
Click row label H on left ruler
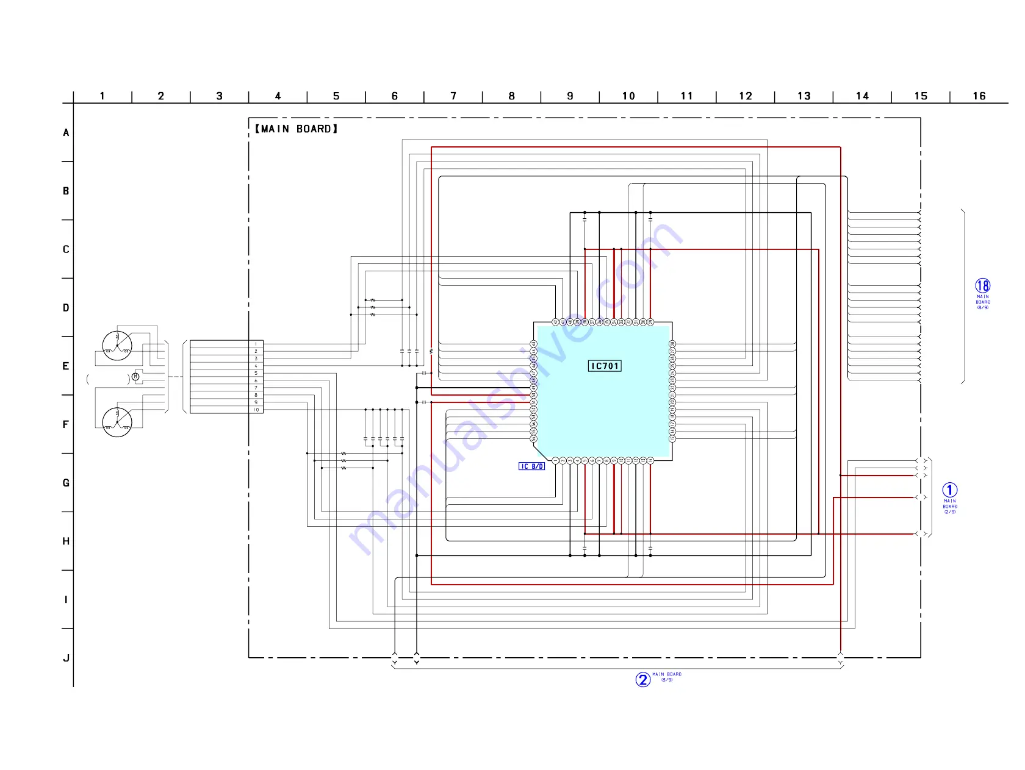[x=66, y=541]
